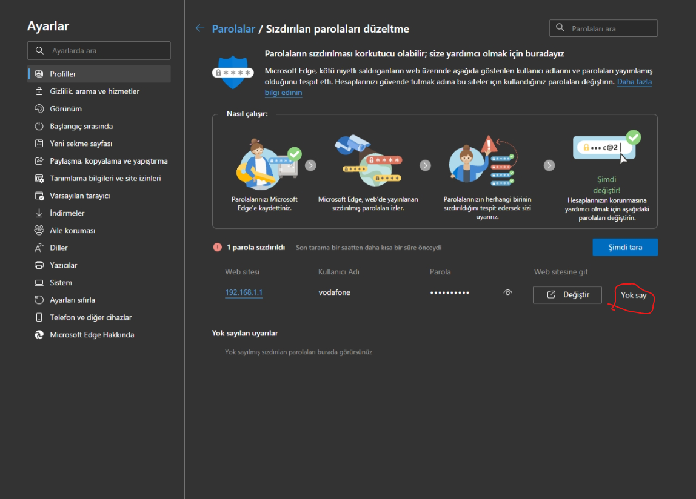Click the magnifier in Ayarlarda ara box
This screenshot has width=696, height=499.
pos(39,50)
